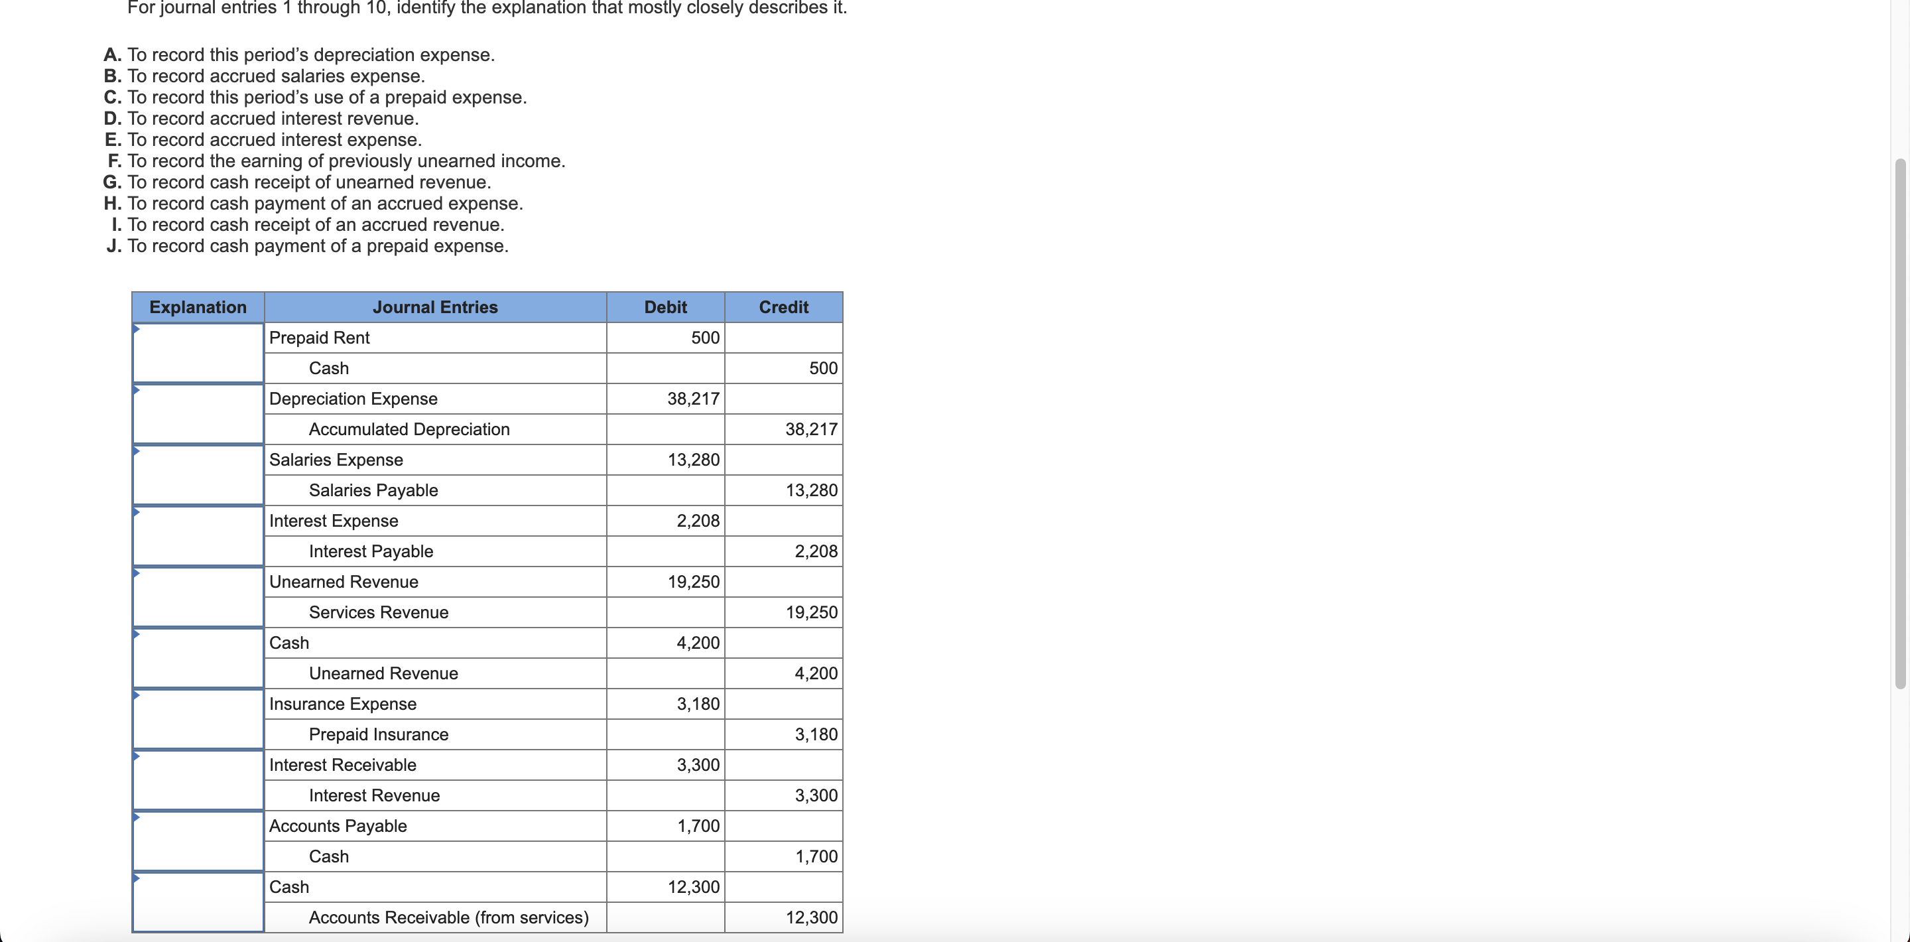The image size is (1910, 942).
Task: Click the Explanation column header
Action: pyautogui.click(x=198, y=307)
